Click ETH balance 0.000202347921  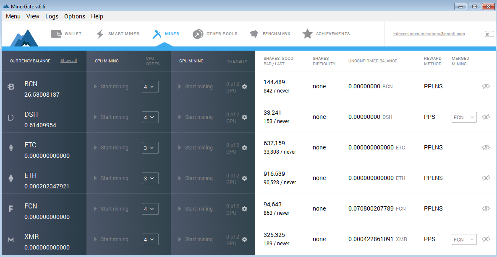(47, 187)
